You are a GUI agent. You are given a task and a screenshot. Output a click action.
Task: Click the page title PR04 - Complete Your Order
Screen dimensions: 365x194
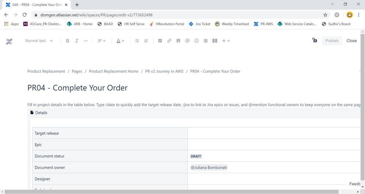coord(77,88)
